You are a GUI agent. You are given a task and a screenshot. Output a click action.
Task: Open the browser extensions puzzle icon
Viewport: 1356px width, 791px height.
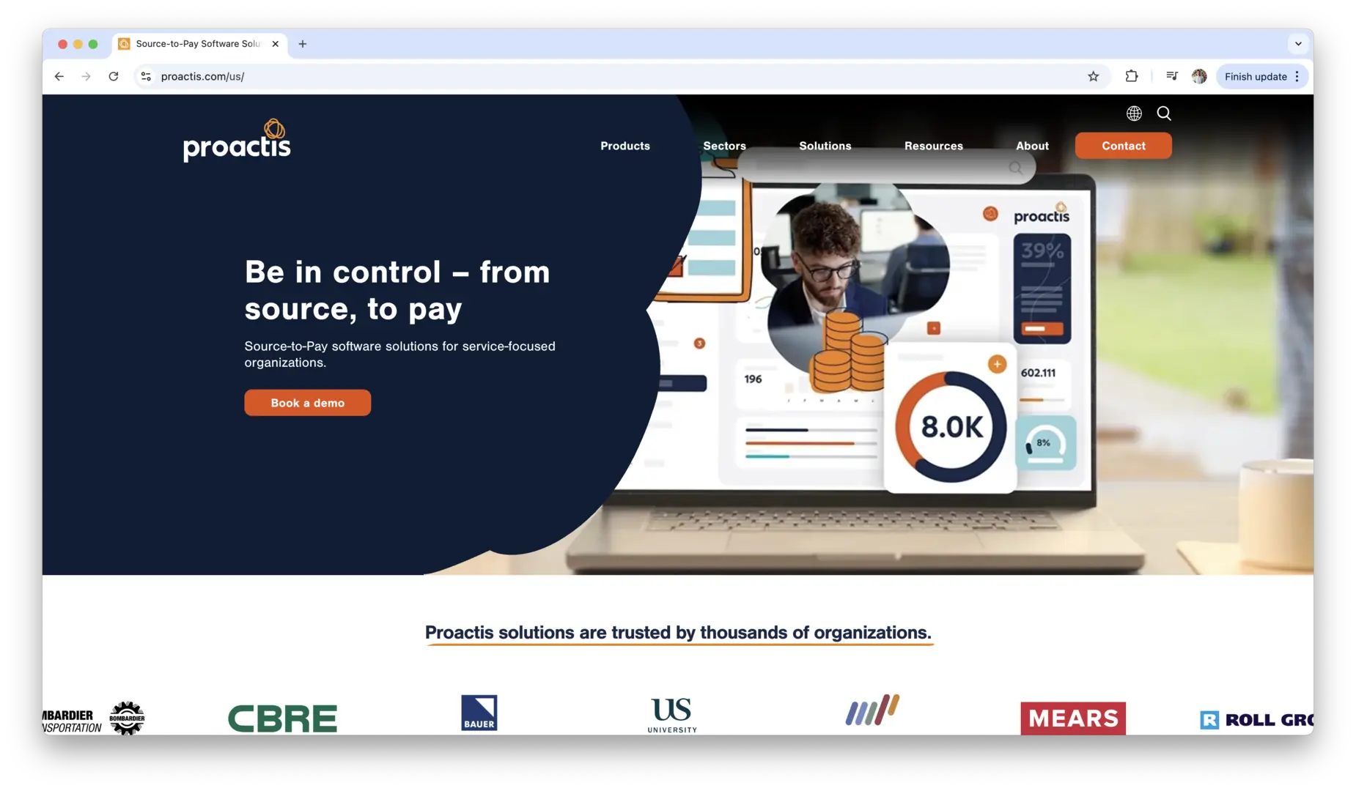pos(1132,76)
